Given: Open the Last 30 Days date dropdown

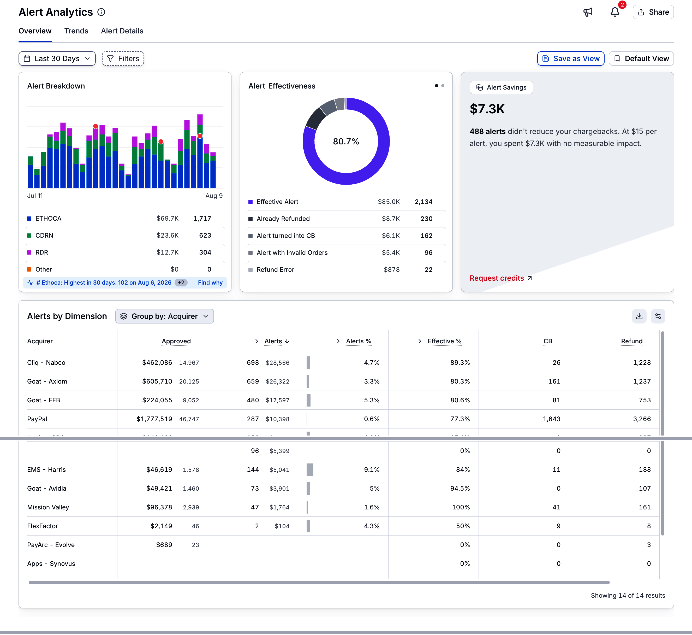Looking at the screenshot, I should click(x=57, y=58).
